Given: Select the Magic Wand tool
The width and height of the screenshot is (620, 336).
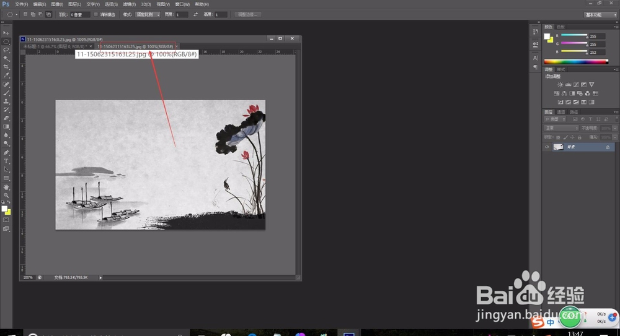Looking at the screenshot, I should pos(6,58).
